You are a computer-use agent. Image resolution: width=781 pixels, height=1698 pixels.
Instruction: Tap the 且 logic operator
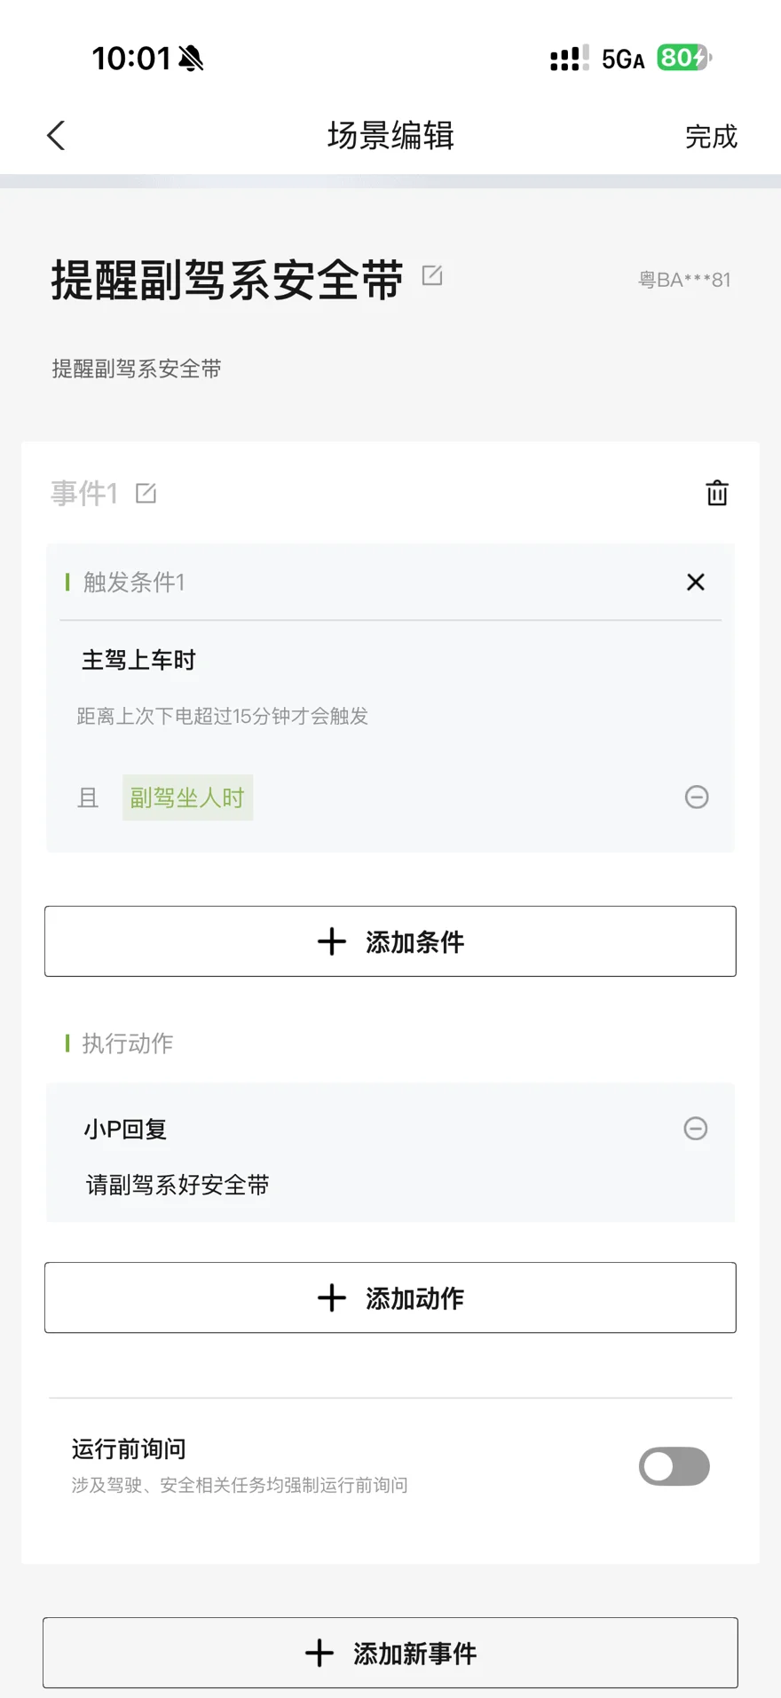click(88, 797)
